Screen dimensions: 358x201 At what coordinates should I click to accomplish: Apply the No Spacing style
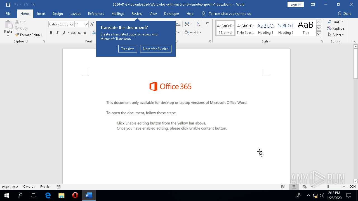(x=245, y=28)
